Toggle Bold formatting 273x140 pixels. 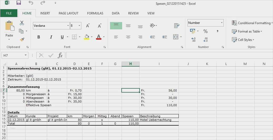39,37
